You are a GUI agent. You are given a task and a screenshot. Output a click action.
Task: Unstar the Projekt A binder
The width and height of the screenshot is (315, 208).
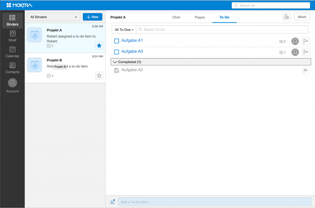point(99,45)
